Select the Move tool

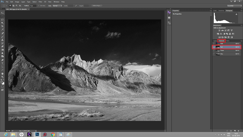(2, 13)
